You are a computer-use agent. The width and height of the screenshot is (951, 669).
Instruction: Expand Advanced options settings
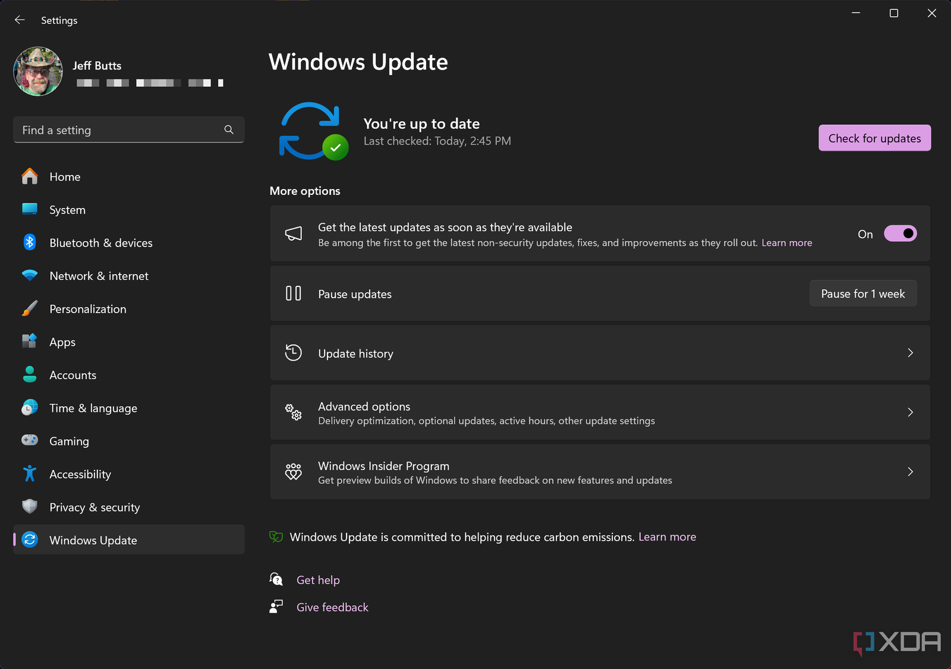tap(600, 412)
